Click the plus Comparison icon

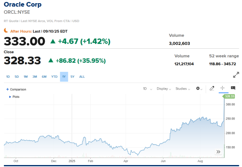pos(7,89)
